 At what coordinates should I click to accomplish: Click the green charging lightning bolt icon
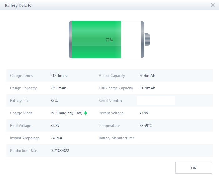tap(86, 113)
